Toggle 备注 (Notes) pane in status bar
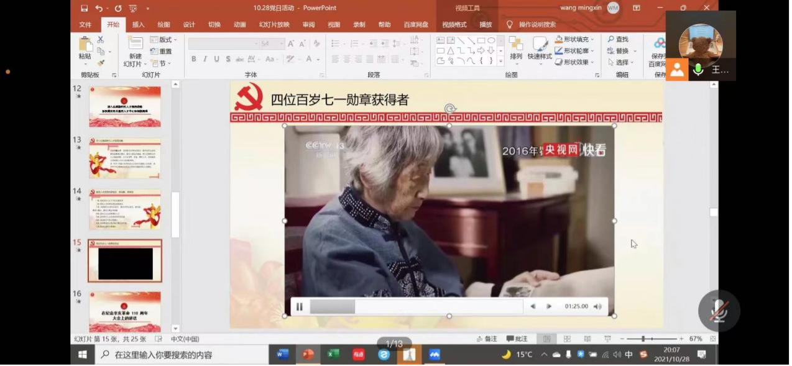Image resolution: width=792 pixels, height=366 pixels. (x=487, y=339)
